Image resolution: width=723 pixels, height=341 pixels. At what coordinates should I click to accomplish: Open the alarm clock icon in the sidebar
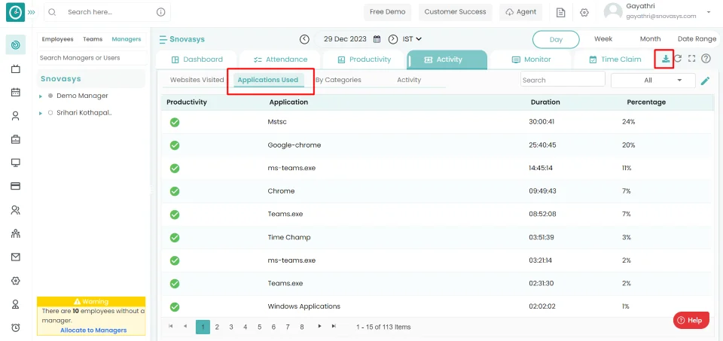pyautogui.click(x=16, y=327)
